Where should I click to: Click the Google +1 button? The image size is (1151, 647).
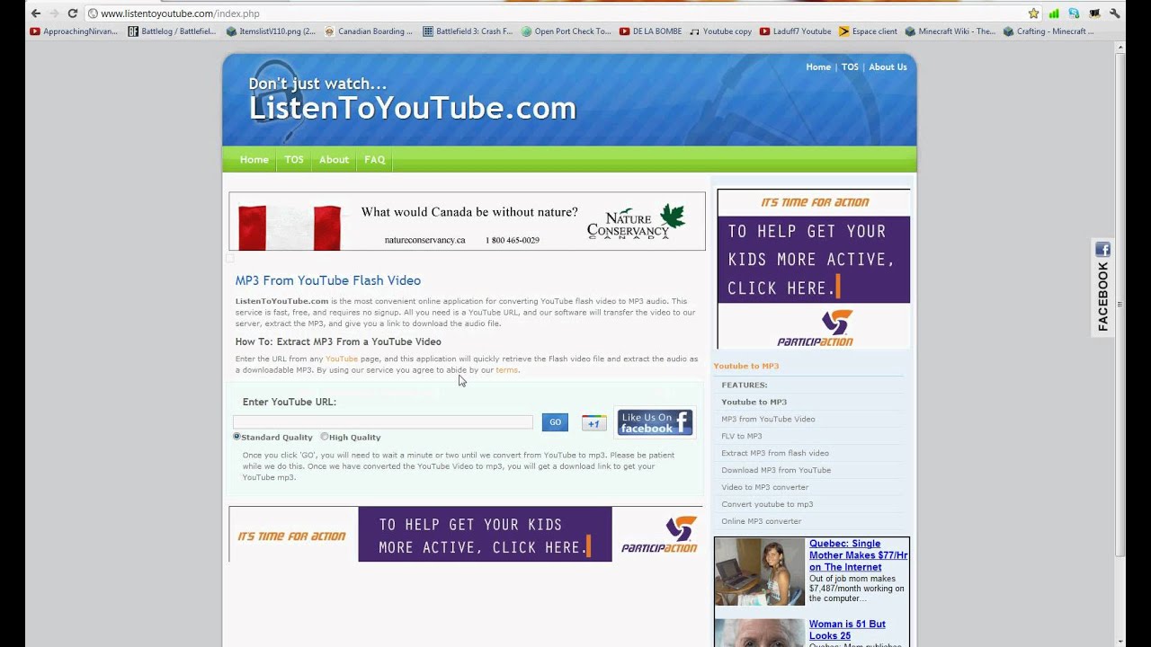pos(593,423)
